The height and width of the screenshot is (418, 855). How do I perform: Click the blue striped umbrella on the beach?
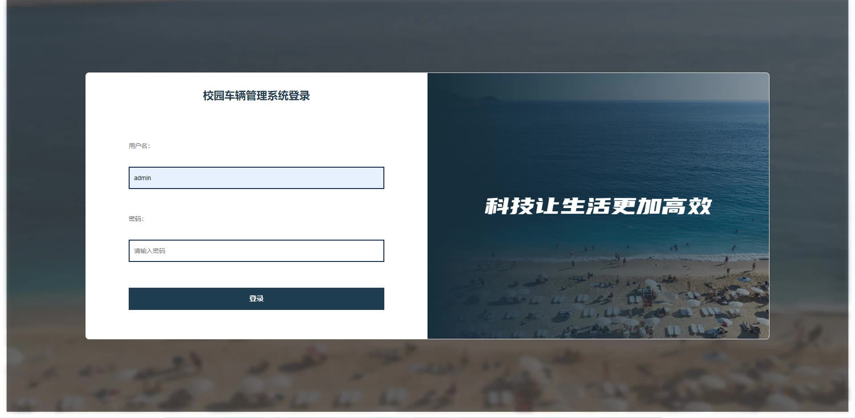[743, 280]
